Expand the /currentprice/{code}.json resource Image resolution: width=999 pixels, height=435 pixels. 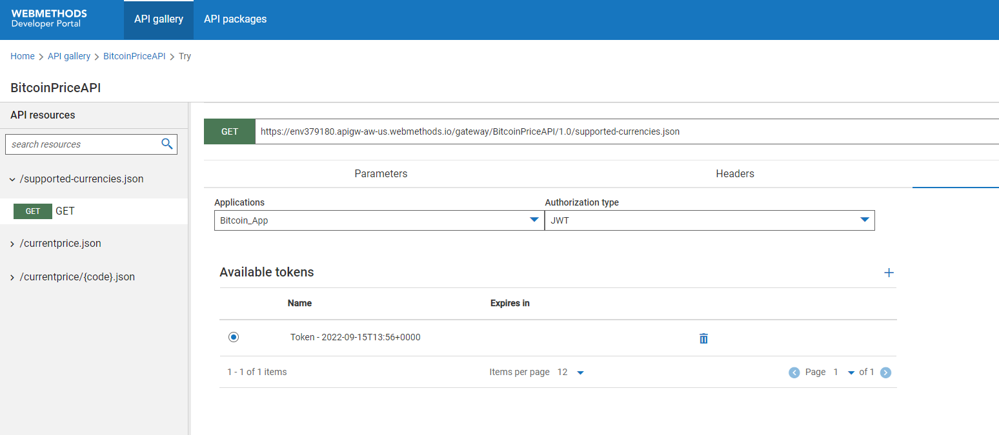13,277
